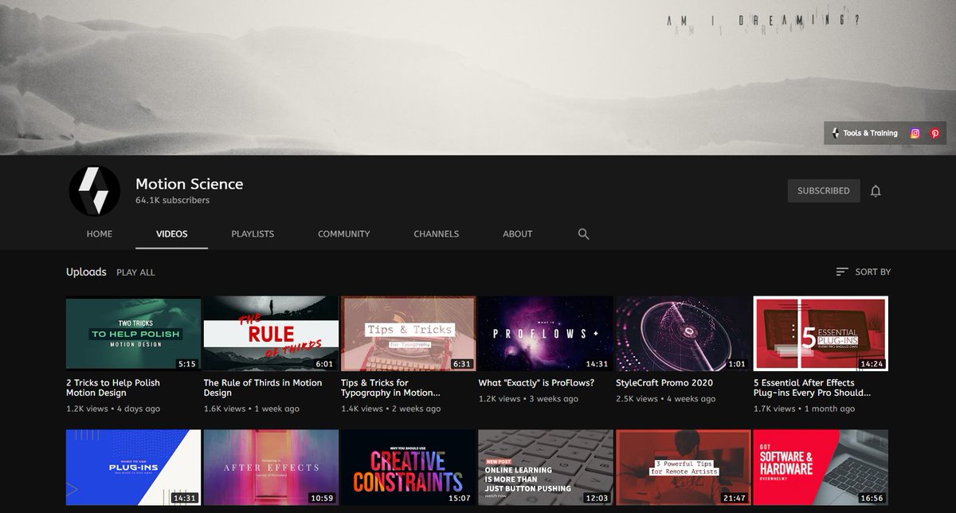Open The Rule of Thirds thumbnail
The height and width of the screenshot is (513, 956).
[271, 334]
